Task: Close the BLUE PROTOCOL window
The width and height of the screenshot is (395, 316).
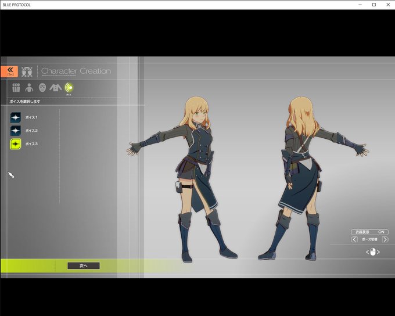Action: (388, 5)
